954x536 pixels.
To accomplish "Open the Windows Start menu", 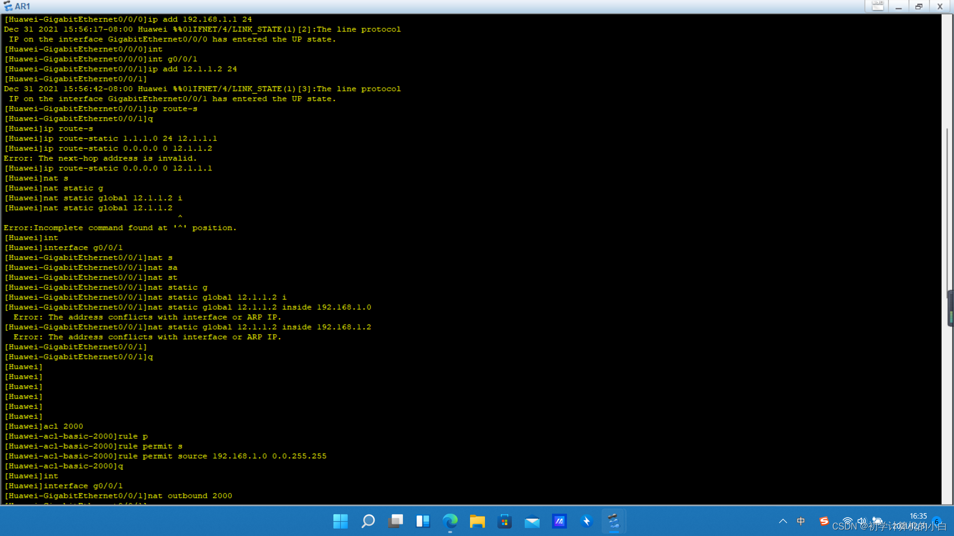I will 340,522.
